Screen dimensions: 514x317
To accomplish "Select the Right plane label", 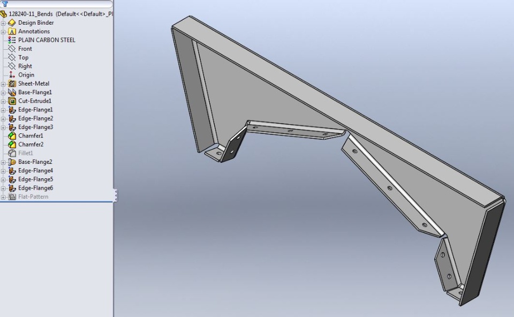I will point(25,66).
